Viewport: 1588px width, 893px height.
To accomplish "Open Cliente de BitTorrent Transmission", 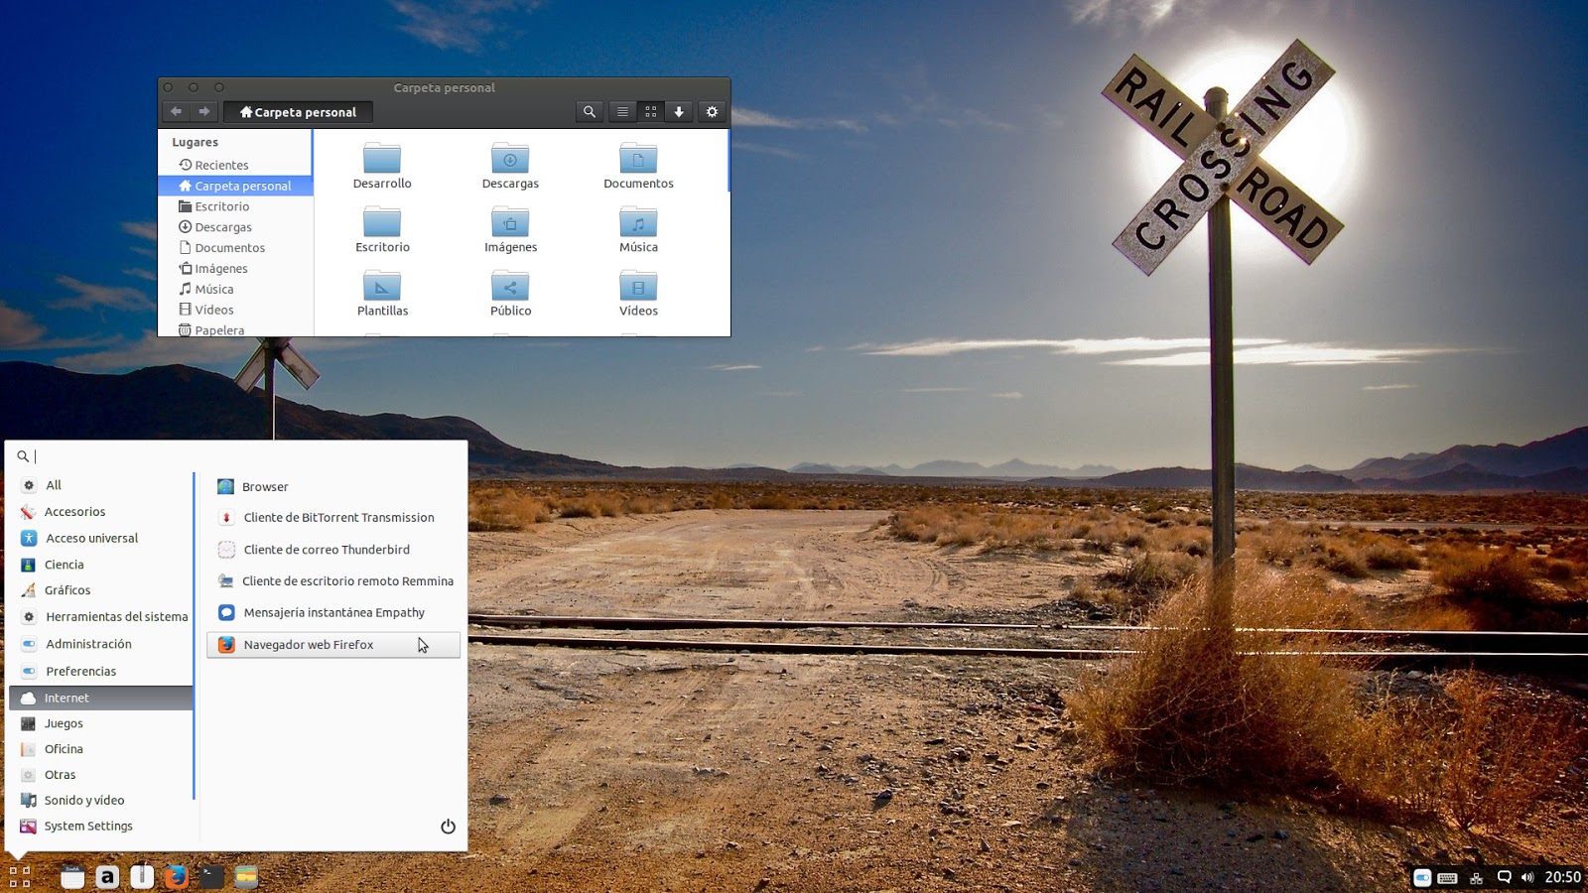I will (338, 517).
